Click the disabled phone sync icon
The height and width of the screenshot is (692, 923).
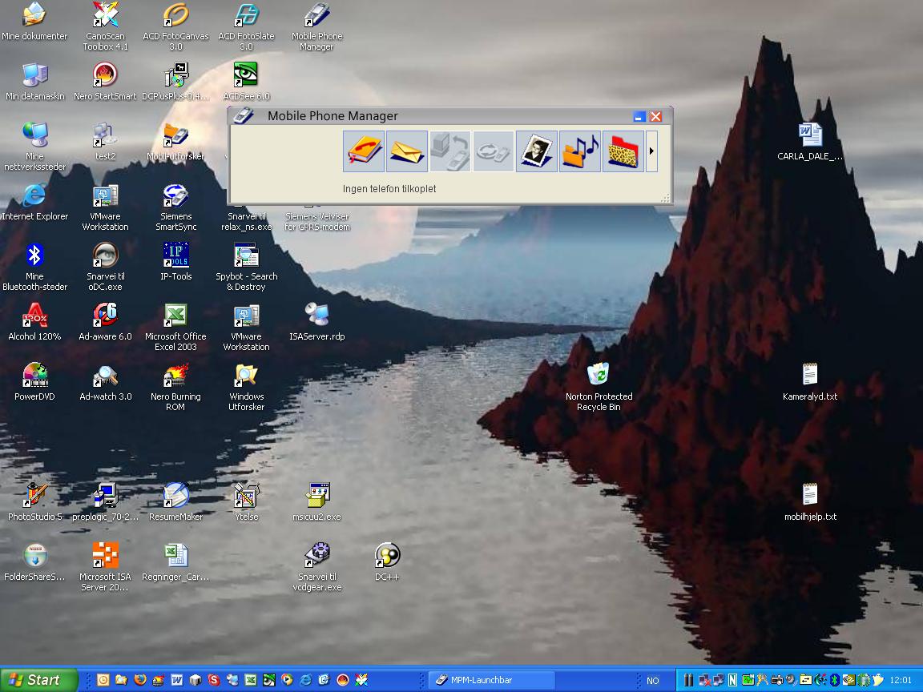(x=494, y=151)
